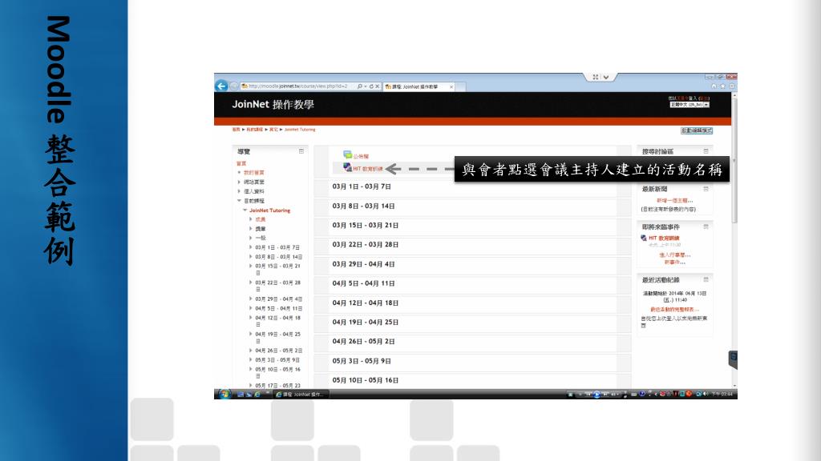Image resolution: width=821 pixels, height=461 pixels.
Task: Expand the 03月 8日 - 03月 14日 tree node
Action: pos(251,257)
